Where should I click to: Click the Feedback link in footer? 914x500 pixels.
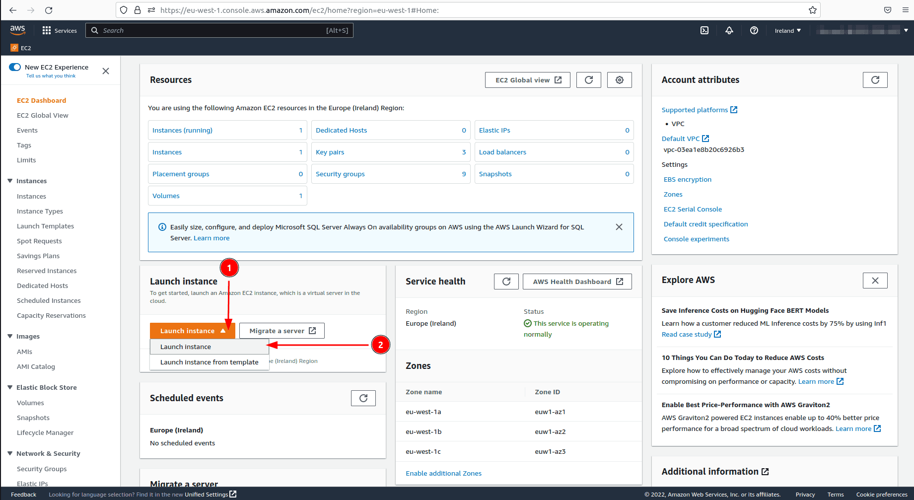point(23,495)
